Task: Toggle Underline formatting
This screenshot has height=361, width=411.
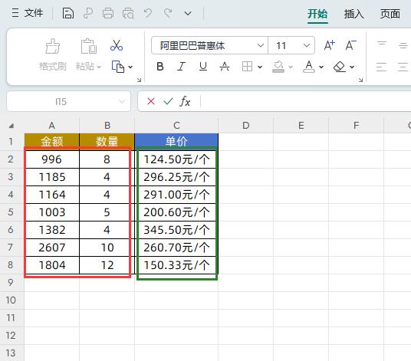Action: click(x=203, y=67)
